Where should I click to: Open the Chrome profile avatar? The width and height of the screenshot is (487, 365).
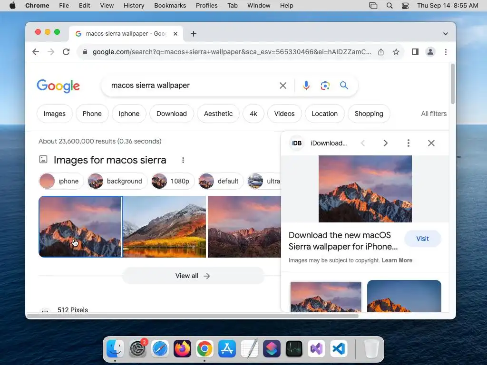click(x=430, y=52)
